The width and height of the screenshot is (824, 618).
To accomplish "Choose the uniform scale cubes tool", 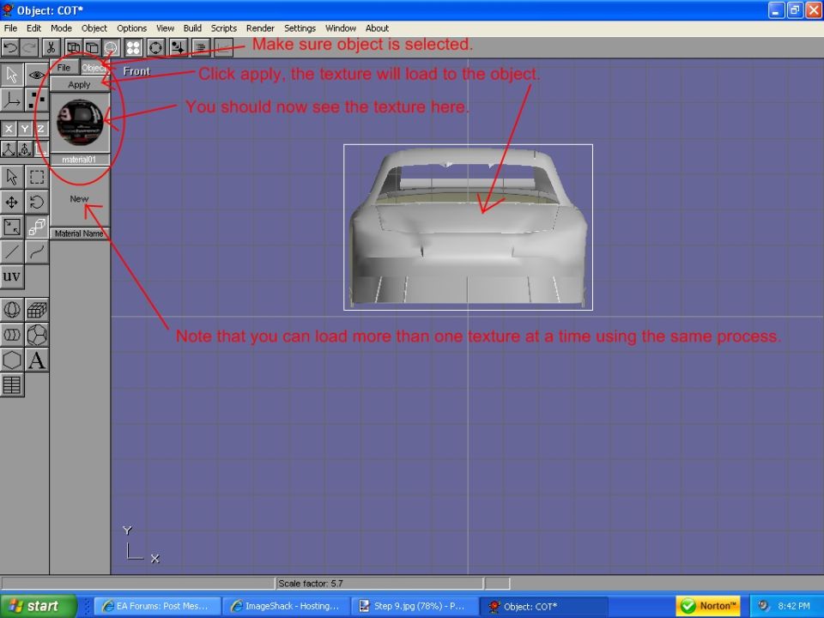I will click(x=37, y=227).
